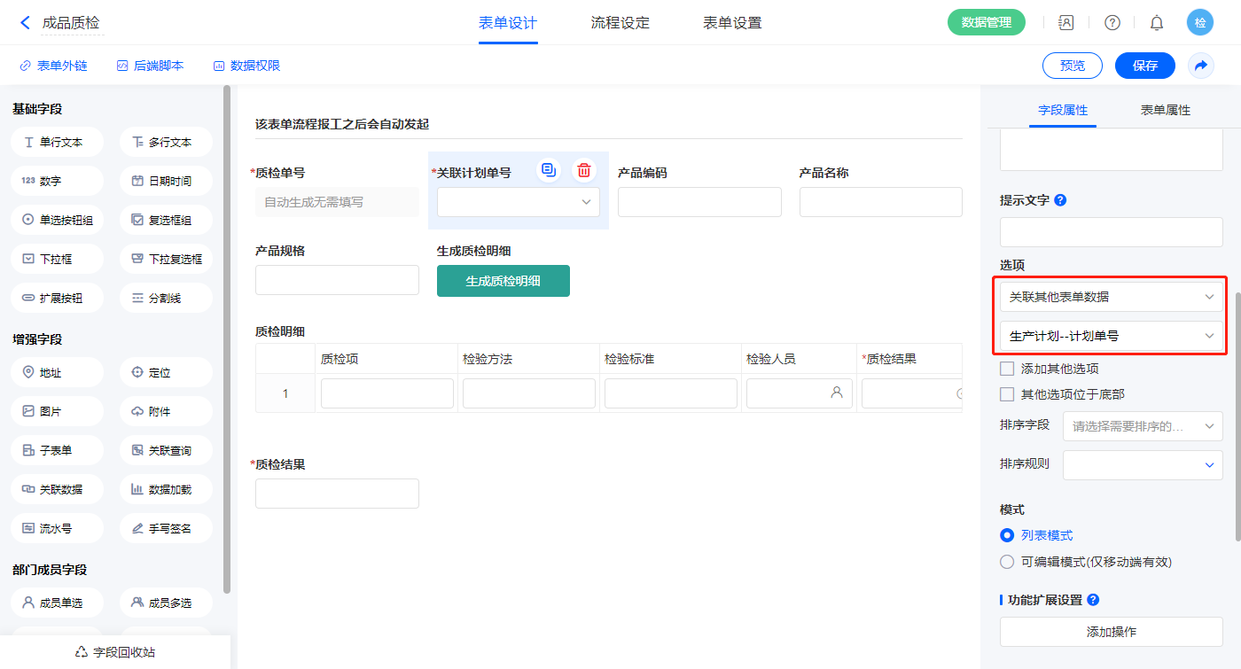Open the notifications bell icon

[1156, 23]
